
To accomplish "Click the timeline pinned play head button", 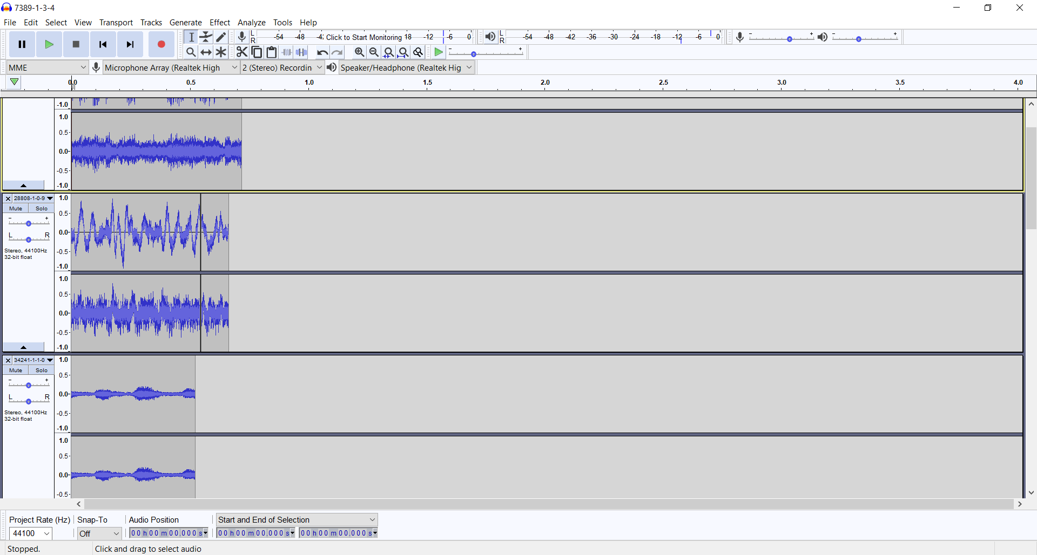I will 15,83.
